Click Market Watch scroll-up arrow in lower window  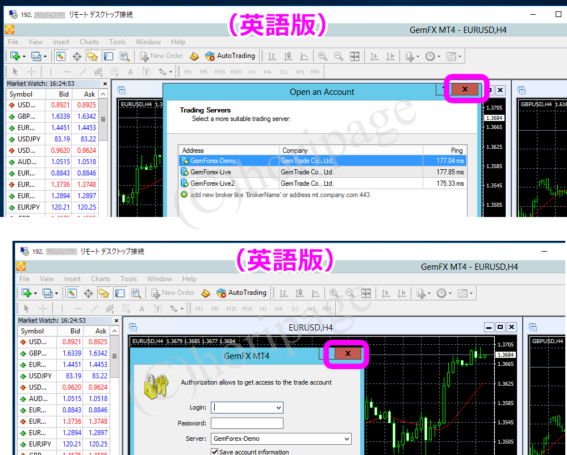click(x=114, y=331)
